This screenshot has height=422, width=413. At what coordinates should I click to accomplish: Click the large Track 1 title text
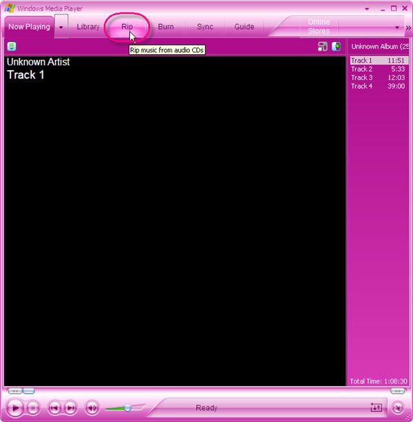click(25, 75)
